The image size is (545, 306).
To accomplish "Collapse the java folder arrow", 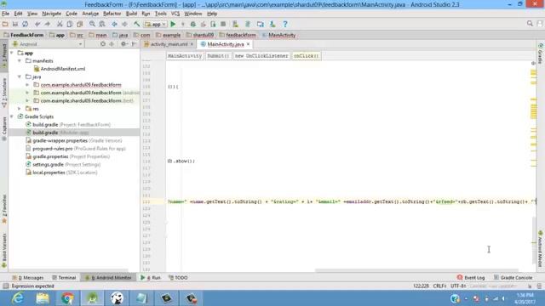I will [x=20, y=76].
